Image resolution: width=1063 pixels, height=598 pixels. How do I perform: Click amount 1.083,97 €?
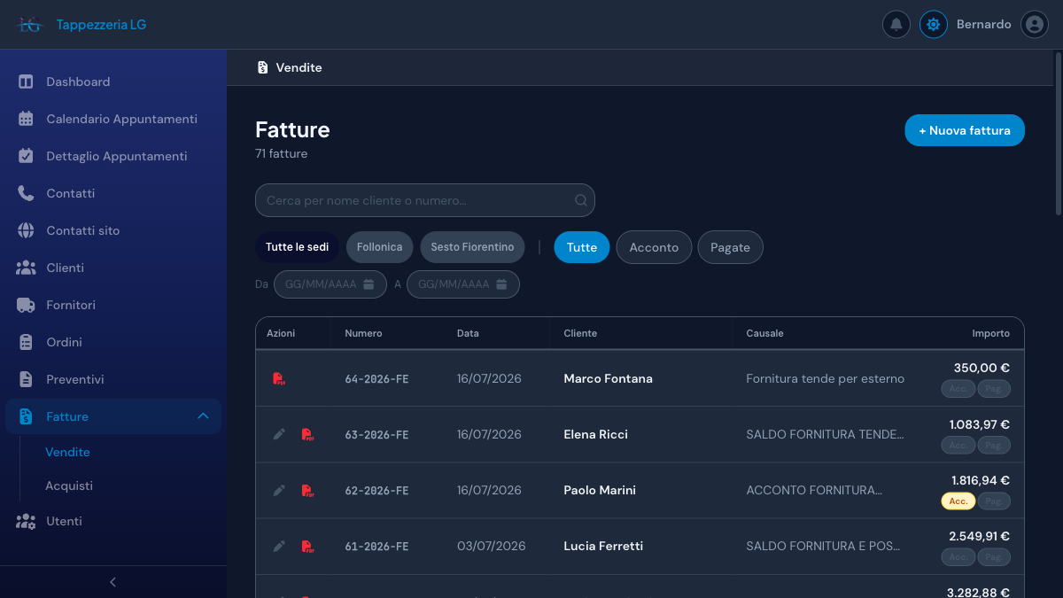980,424
